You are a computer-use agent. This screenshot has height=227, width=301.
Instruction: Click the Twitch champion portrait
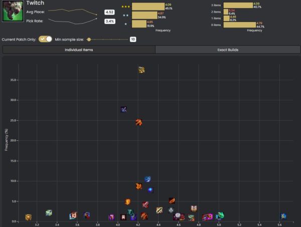click(x=13, y=12)
